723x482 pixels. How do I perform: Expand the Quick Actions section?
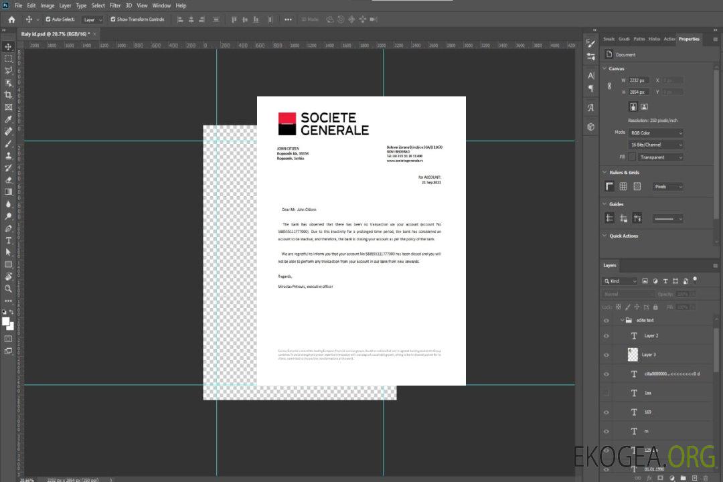[x=605, y=236]
